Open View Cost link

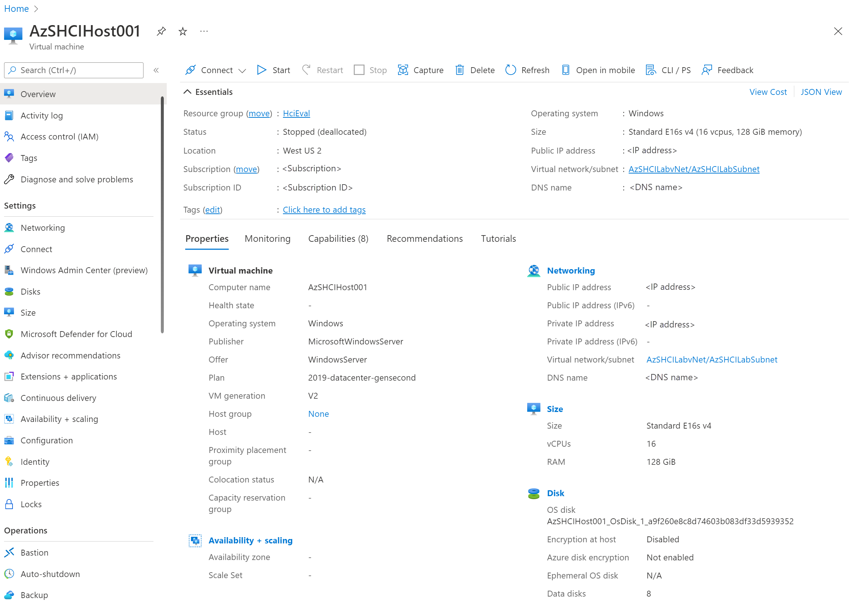[768, 92]
